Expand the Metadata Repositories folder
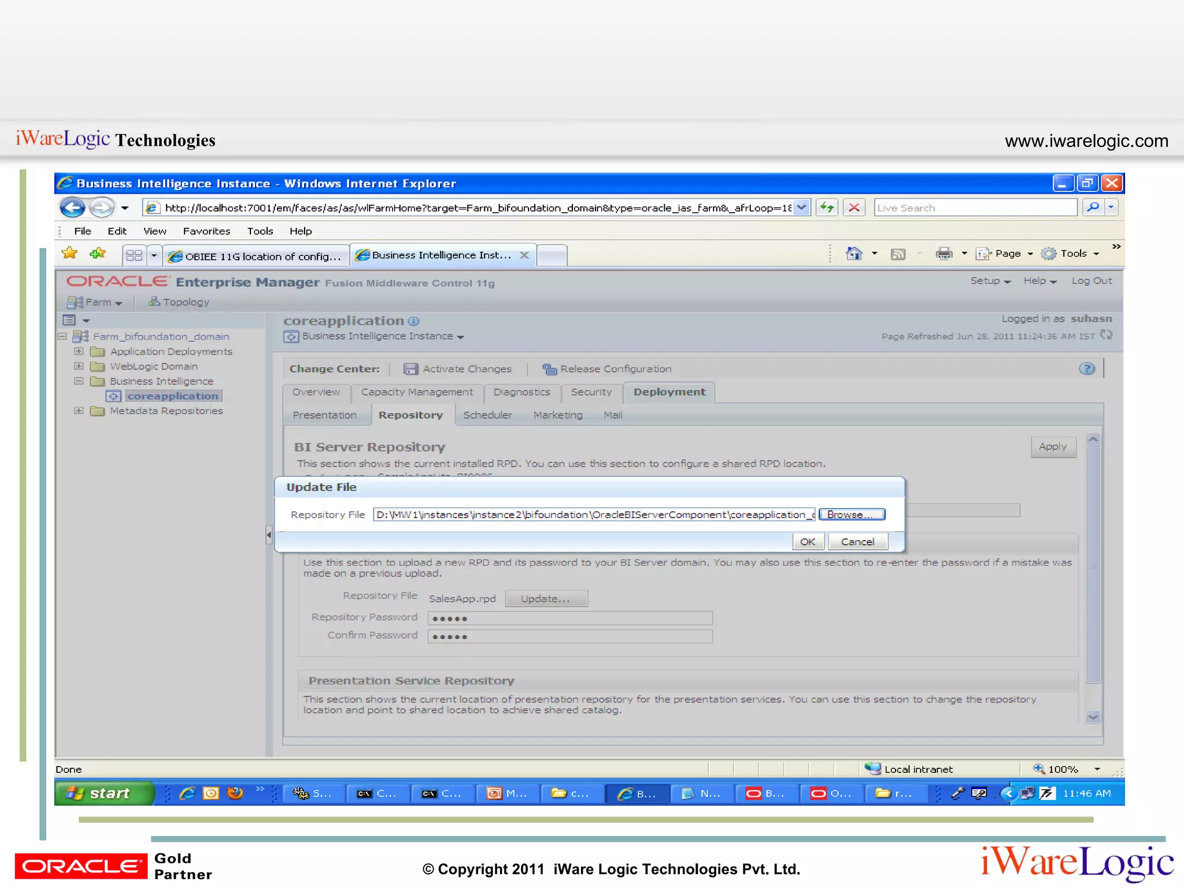 (79, 410)
